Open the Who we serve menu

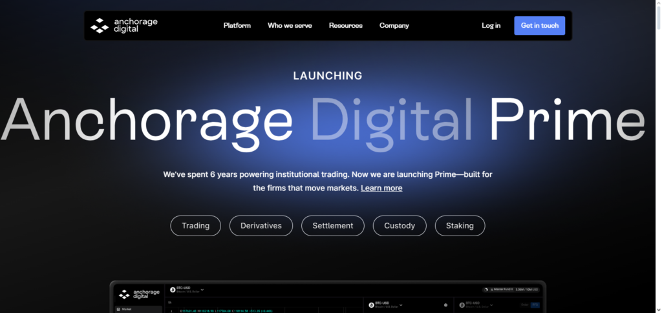(x=290, y=25)
